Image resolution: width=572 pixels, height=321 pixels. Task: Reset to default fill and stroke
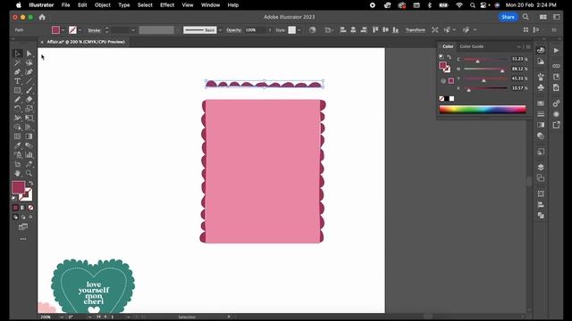click(14, 198)
